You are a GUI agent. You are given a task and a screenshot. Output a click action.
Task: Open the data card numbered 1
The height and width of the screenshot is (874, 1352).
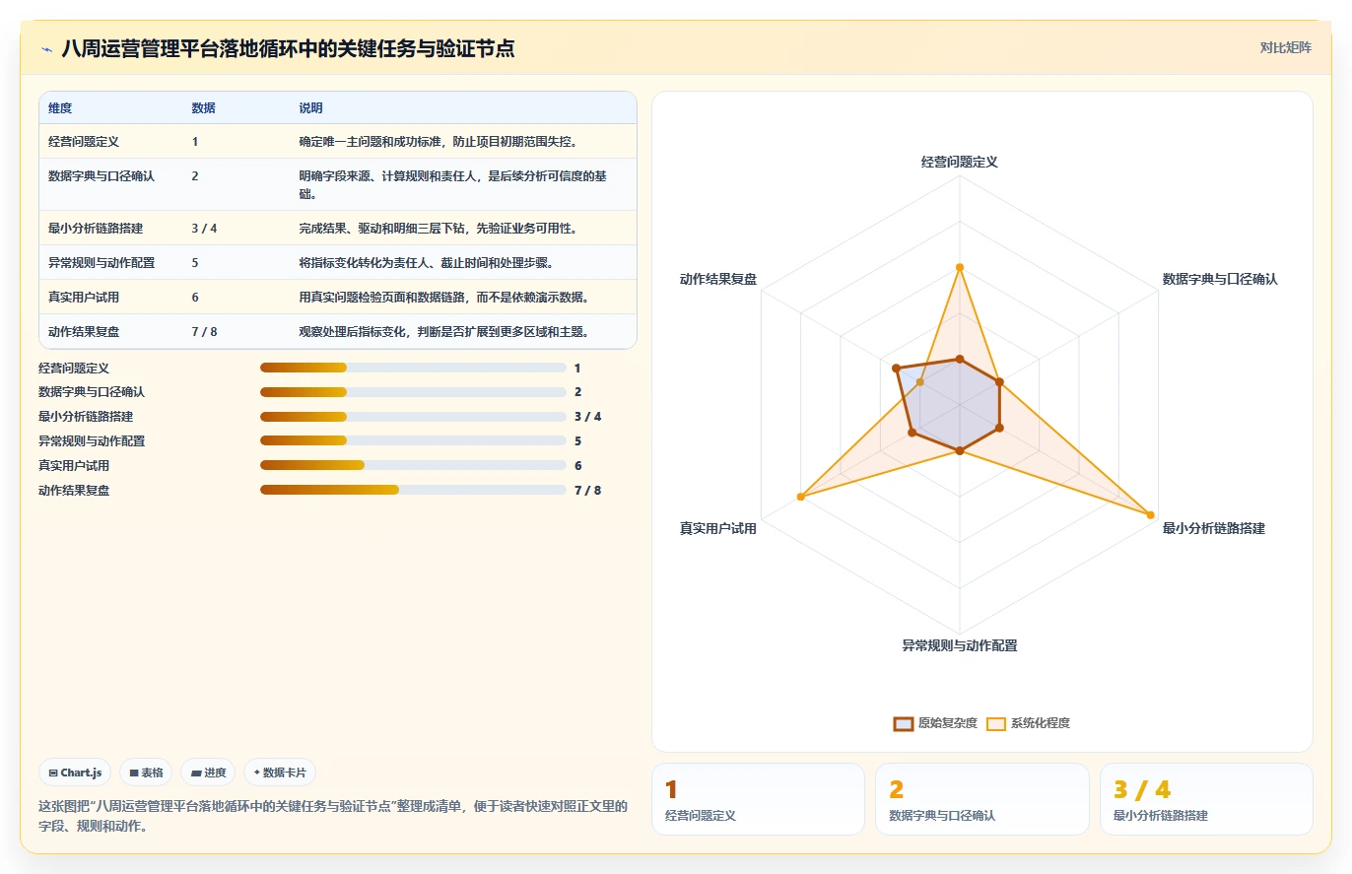[x=758, y=799]
